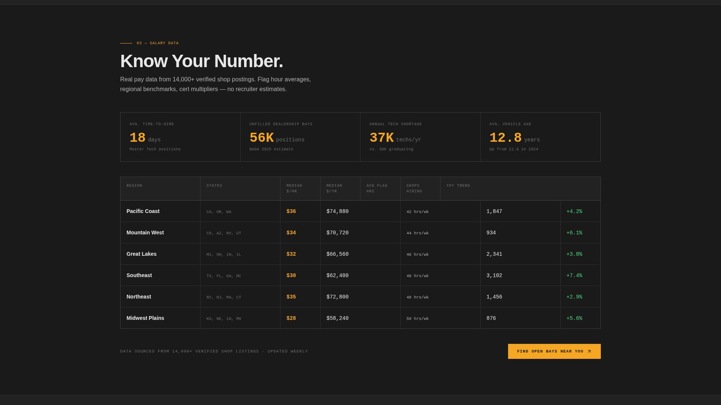Click the 50 hrs/wk cell
This screenshot has width=721, height=405.
[x=440, y=318]
